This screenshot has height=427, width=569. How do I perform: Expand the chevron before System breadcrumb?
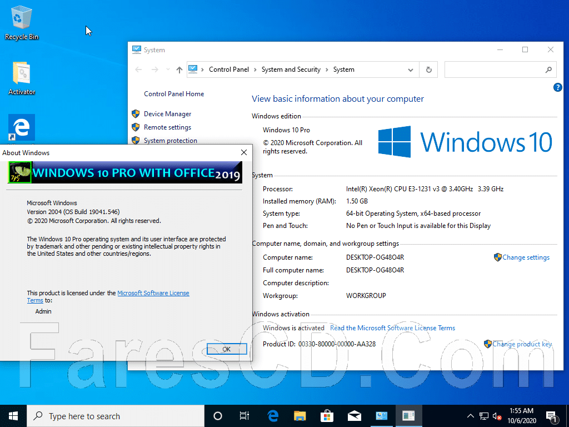(x=327, y=69)
